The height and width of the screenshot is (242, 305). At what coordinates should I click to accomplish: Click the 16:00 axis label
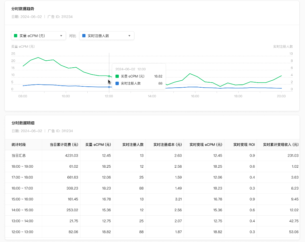[x=195, y=96]
